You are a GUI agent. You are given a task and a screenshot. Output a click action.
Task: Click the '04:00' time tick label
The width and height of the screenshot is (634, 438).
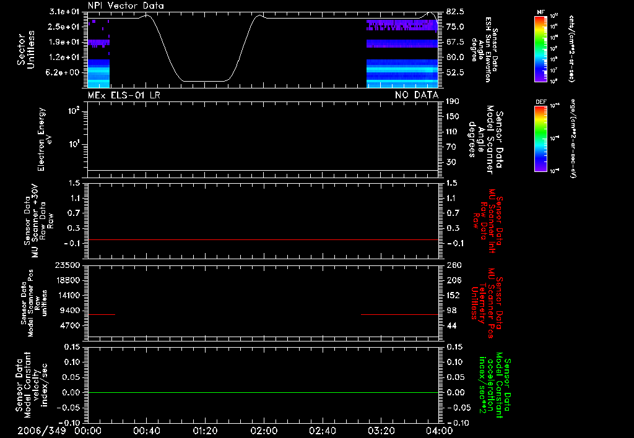[x=439, y=431]
